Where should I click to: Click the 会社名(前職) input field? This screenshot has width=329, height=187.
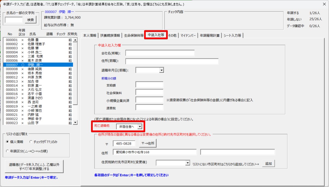(x=160, y=53)
